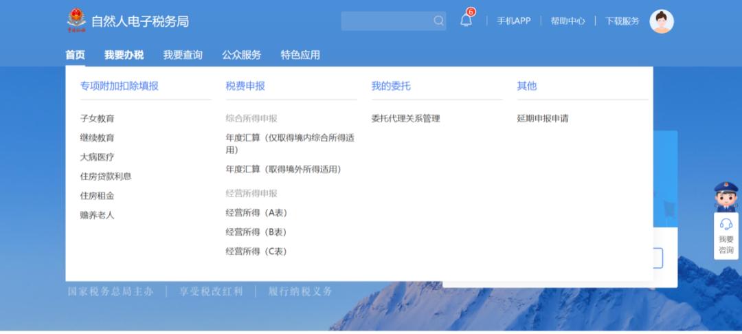Click the 我的委托 heading
The width and height of the screenshot is (742, 334).
click(391, 86)
